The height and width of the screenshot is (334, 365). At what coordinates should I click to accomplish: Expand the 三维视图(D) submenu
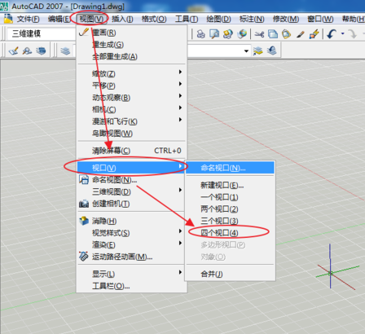click(132, 191)
